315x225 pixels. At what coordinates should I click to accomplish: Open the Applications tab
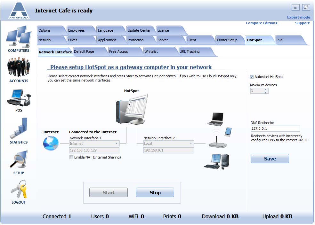110,40
